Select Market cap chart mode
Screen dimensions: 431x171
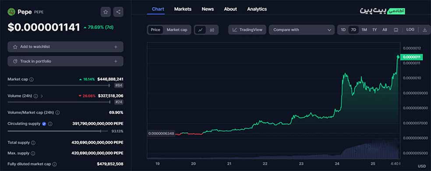(177, 30)
